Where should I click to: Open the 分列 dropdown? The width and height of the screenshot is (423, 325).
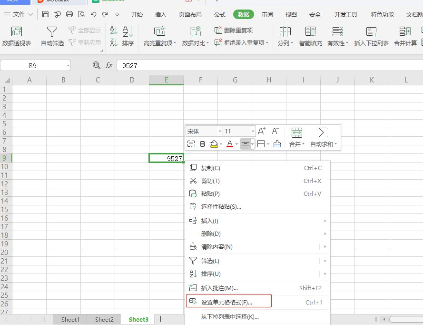click(292, 43)
